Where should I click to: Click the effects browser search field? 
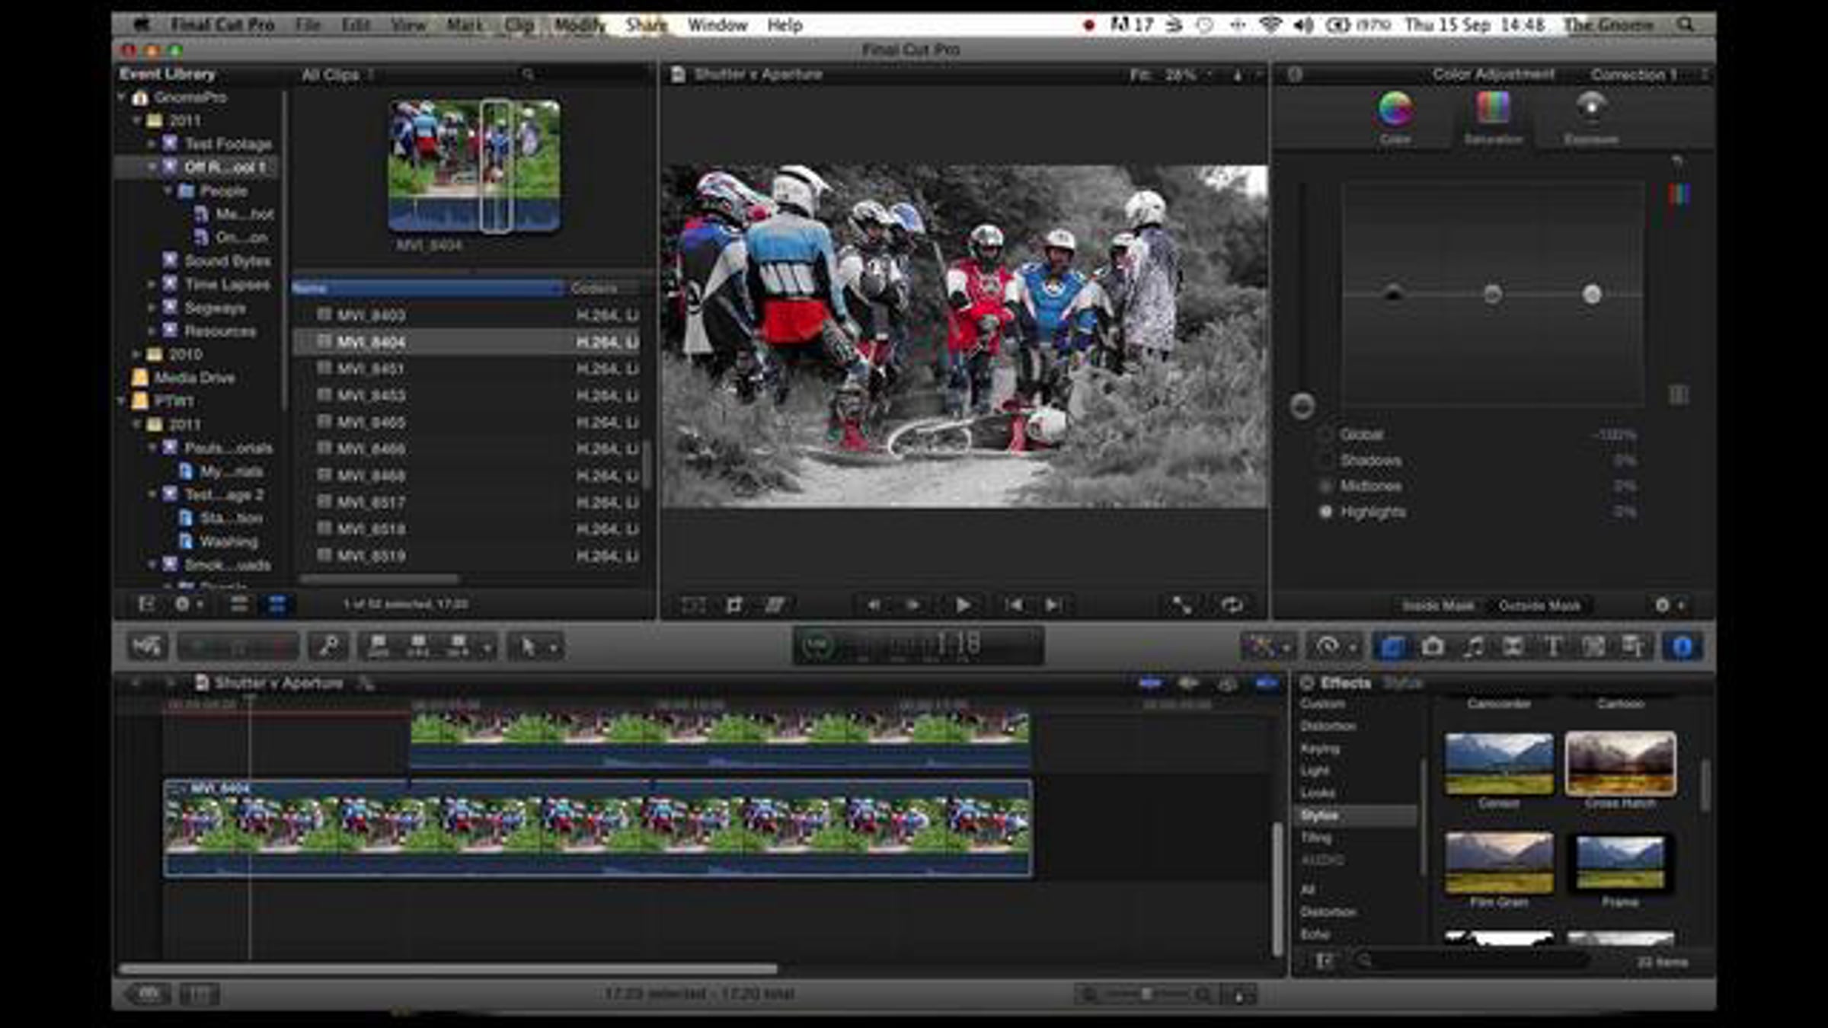pos(1474,962)
